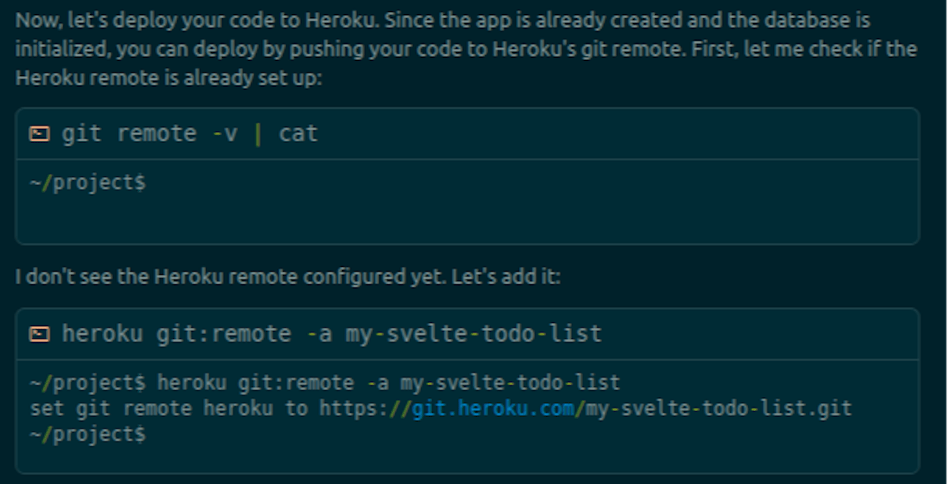
Task: Click the '-v' flag in git remote command
Action: [224, 133]
